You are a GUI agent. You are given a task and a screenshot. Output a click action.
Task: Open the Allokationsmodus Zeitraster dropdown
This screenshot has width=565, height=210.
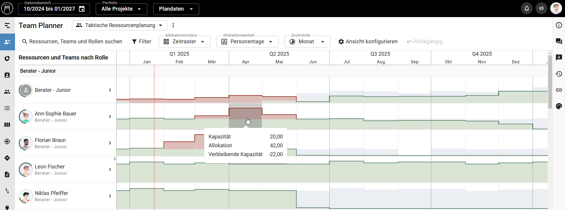184,42
